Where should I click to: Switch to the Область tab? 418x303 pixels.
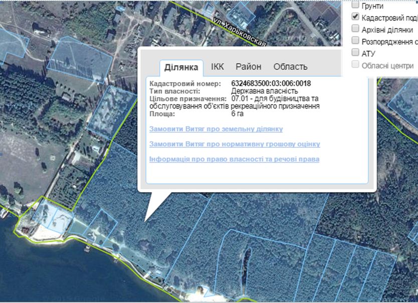290,67
